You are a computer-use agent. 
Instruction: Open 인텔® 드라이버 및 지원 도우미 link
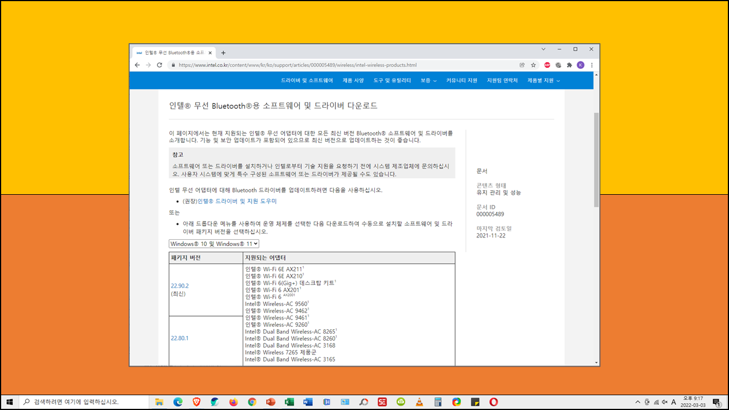pos(237,202)
